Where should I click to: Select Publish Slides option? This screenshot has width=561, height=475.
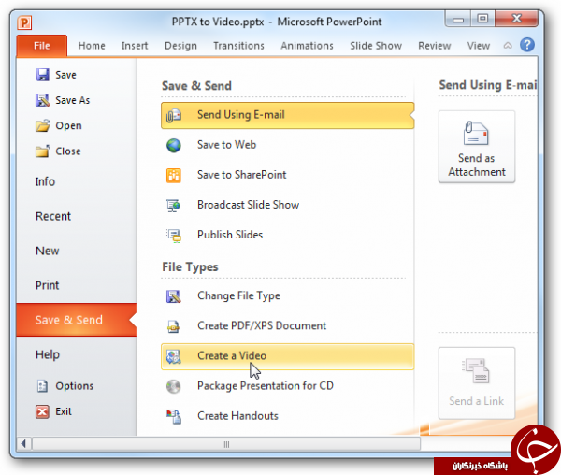(x=288, y=236)
